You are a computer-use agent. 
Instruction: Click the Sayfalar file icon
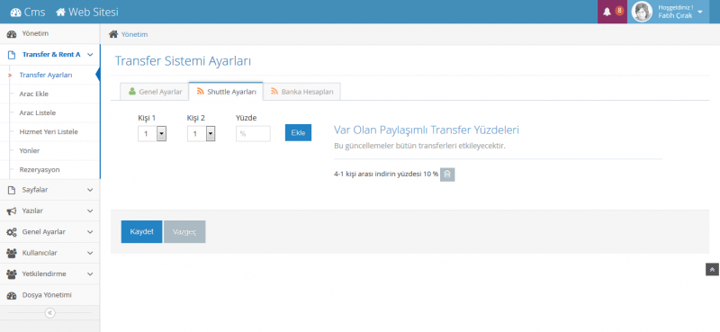tap(12, 190)
